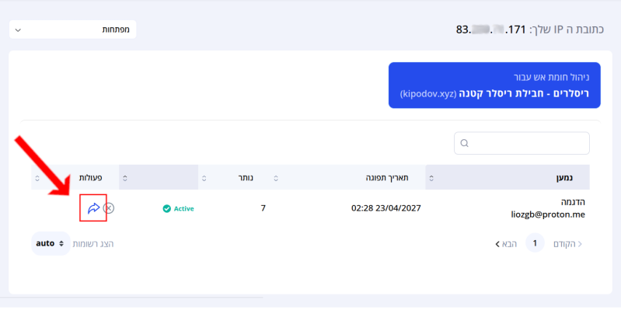Click the blue firewall management banner
The height and width of the screenshot is (321, 621).
pos(494,85)
